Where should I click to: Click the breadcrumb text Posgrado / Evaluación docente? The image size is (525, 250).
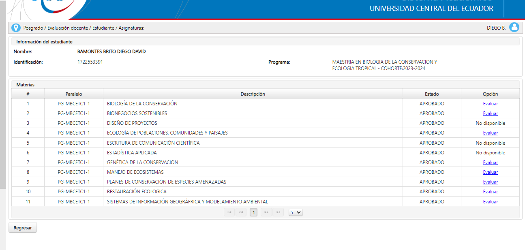[56, 28]
